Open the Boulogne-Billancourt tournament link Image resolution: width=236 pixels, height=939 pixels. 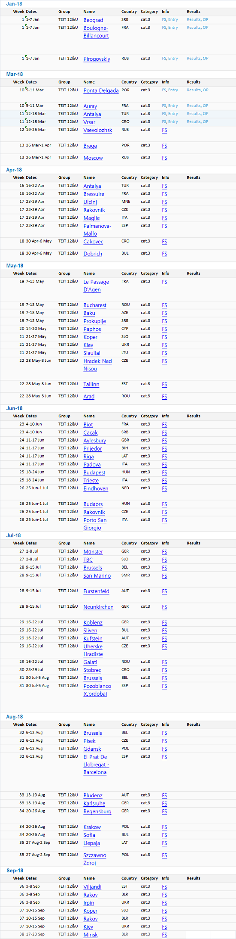(x=96, y=32)
